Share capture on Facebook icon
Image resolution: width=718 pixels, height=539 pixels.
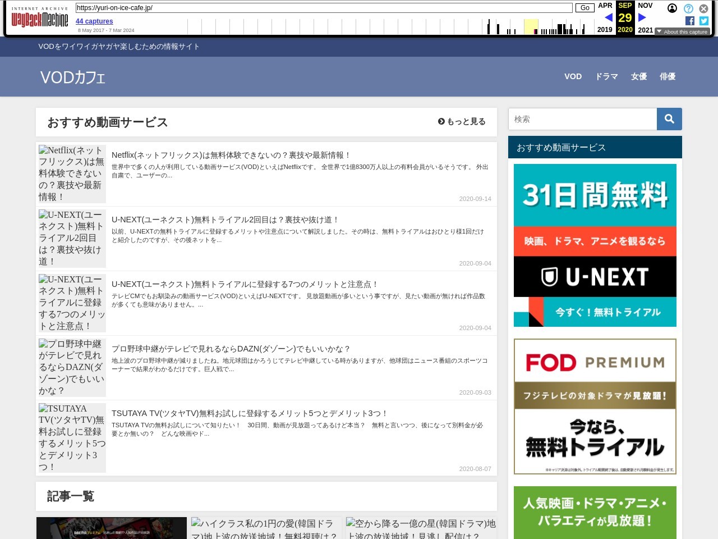[x=690, y=21]
